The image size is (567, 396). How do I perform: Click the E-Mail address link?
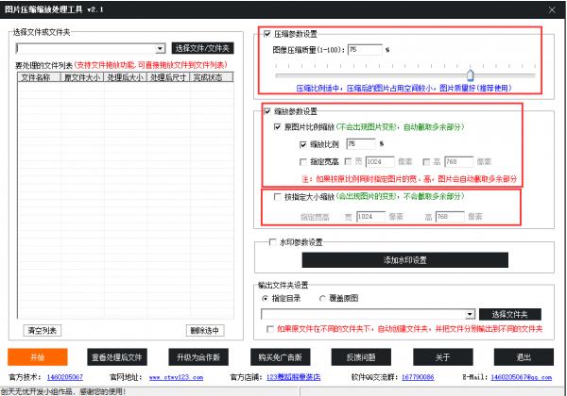(522, 377)
